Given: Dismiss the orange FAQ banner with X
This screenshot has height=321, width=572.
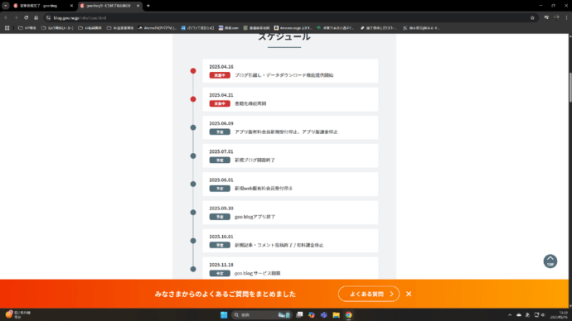Looking at the screenshot, I should click(x=409, y=294).
